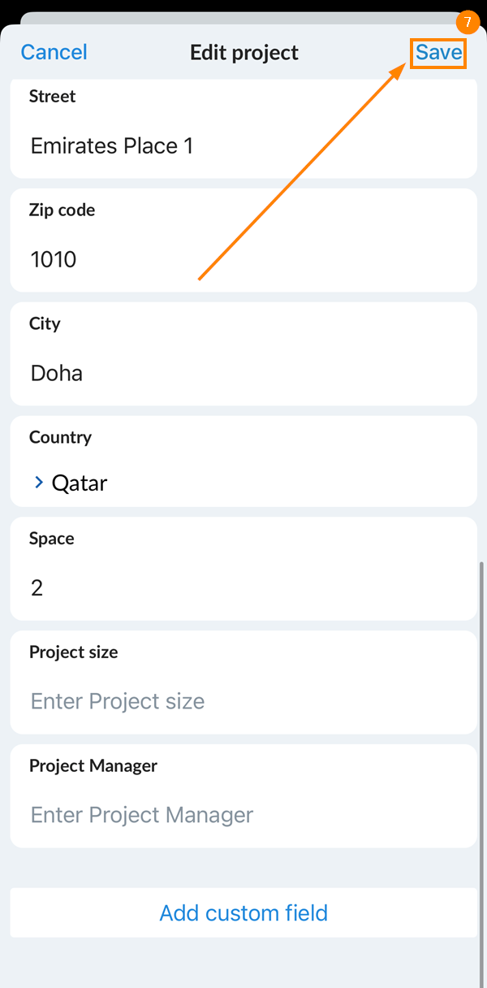
Task: Click the Enter Project Manager placeholder
Action: 142,815
